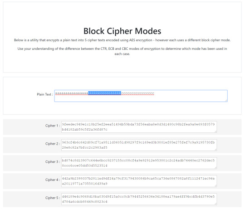Click the Cipher 5 output field
245x209 pixels.
pyautogui.click(x=139, y=199)
